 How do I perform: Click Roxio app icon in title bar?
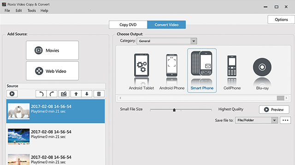pyautogui.click(x=4, y=4)
